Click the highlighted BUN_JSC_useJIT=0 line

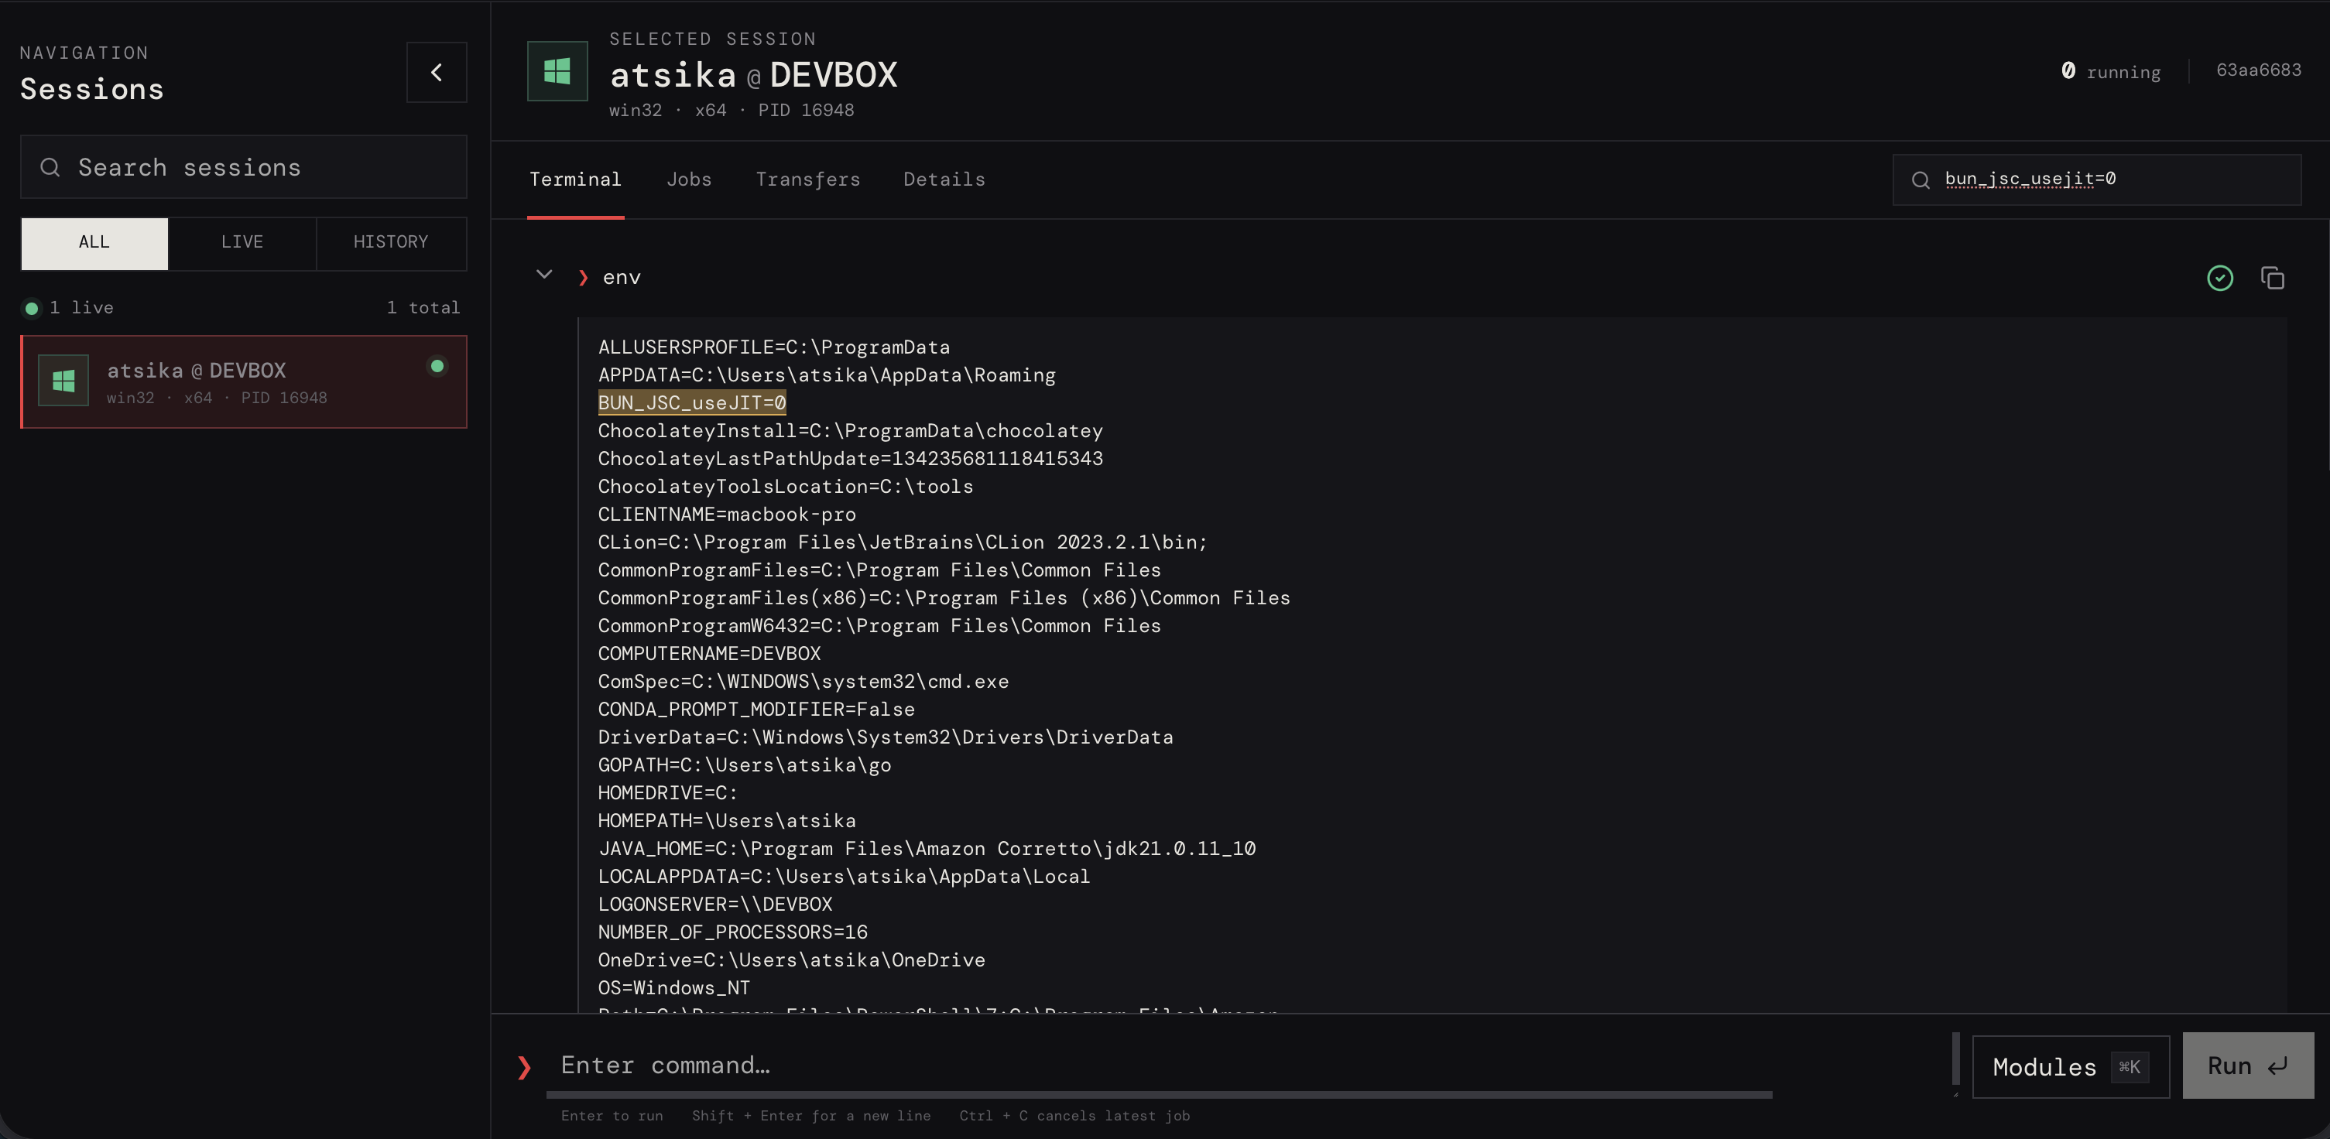pos(692,403)
